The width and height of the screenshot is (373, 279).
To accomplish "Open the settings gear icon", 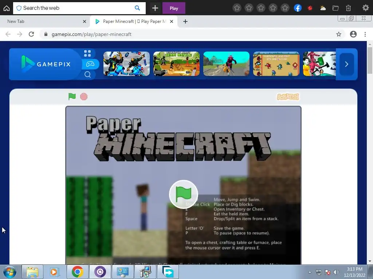I will (365, 8).
